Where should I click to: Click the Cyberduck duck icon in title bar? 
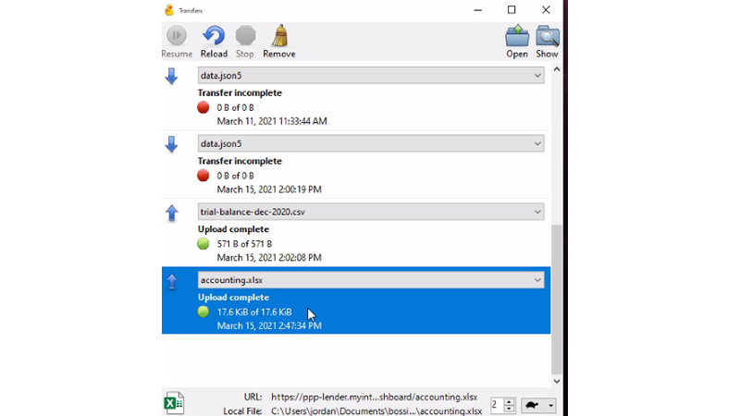tap(169, 10)
